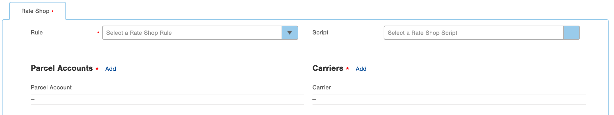
Task: Select the empty dash row under Parcel Account
Action: coord(167,100)
